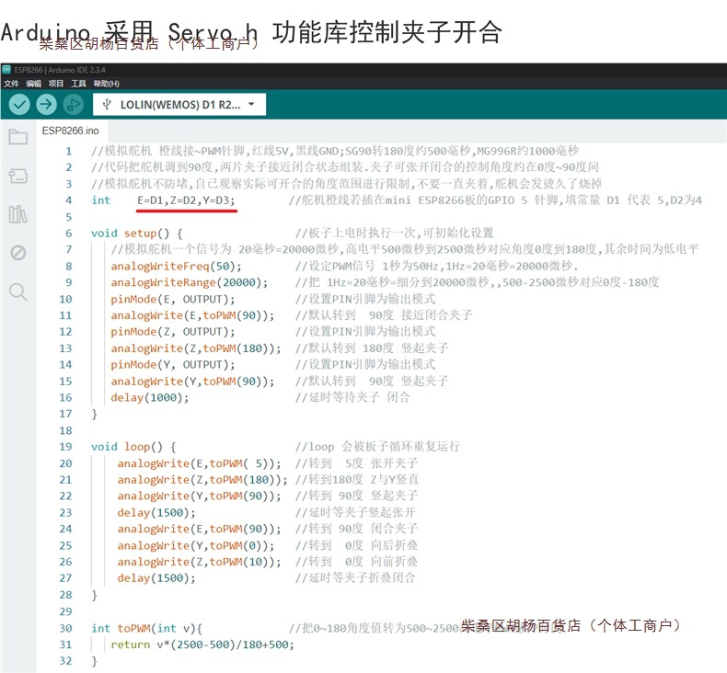Click delay(1500); on line 23
The width and height of the screenshot is (727, 673).
pyautogui.click(x=156, y=513)
